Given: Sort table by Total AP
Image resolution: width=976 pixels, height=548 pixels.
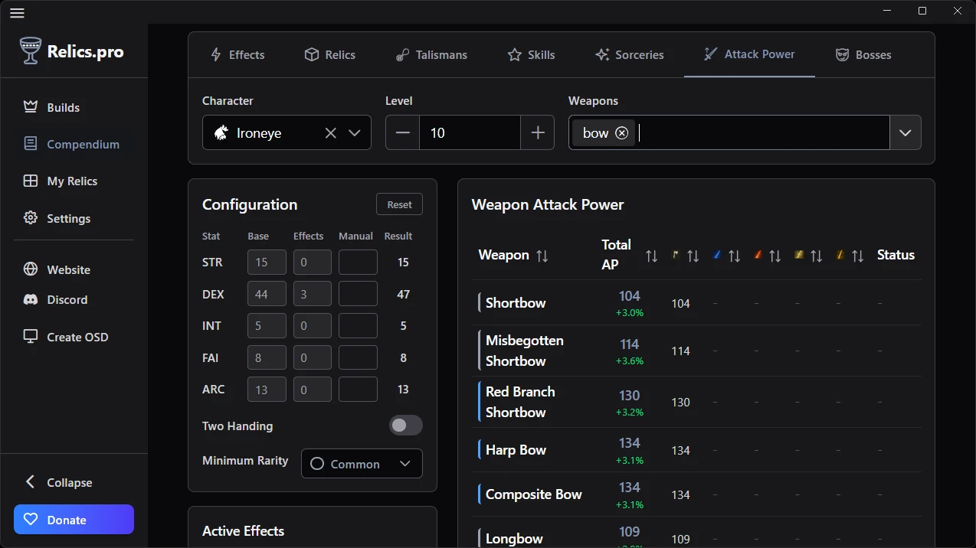Looking at the screenshot, I should [651, 256].
